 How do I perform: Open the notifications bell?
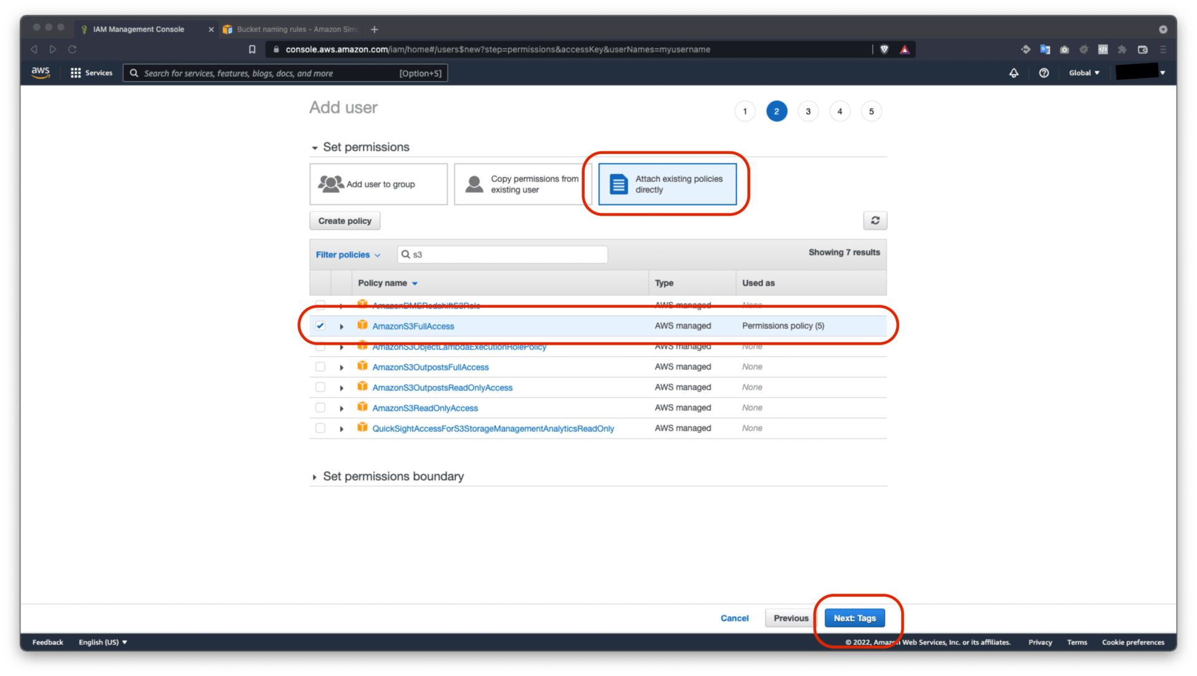pyautogui.click(x=1013, y=73)
